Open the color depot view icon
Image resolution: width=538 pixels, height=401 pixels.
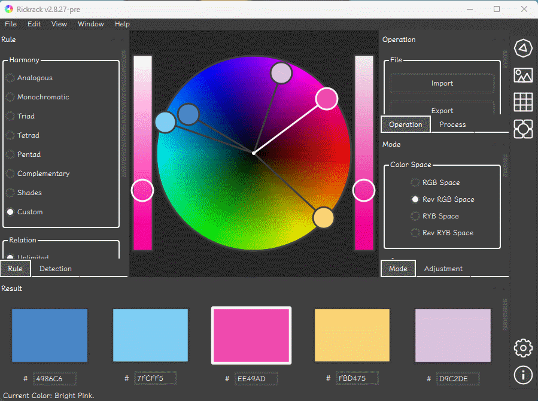point(523,128)
